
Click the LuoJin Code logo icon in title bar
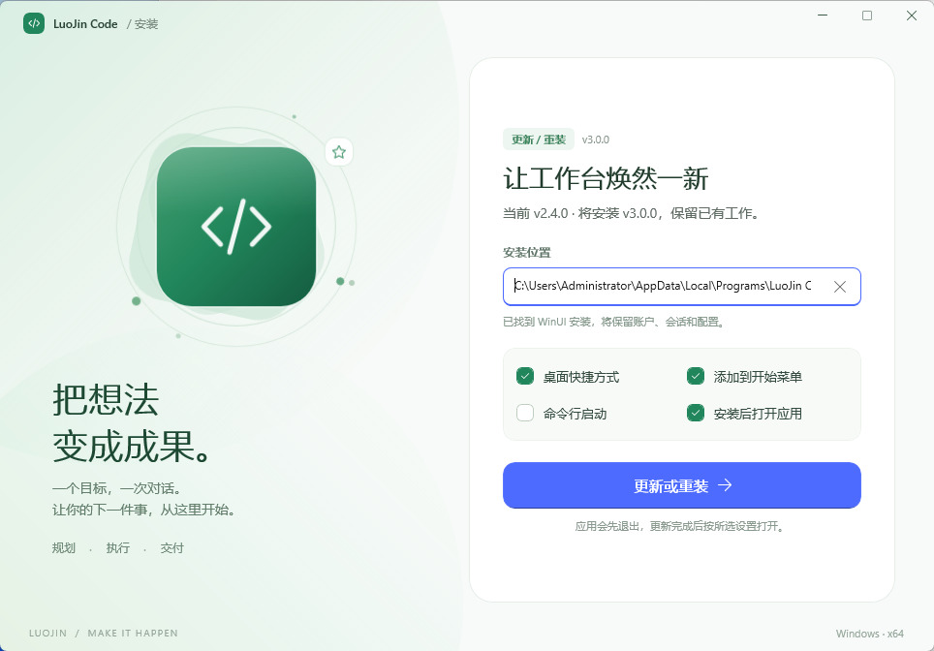34,24
